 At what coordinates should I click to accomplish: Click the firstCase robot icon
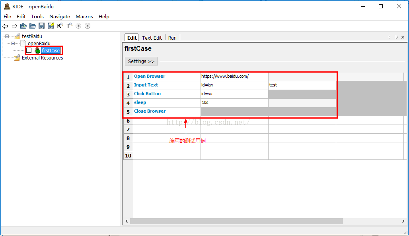coord(37,50)
